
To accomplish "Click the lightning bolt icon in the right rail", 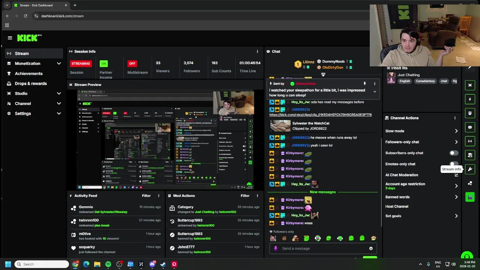I will point(470,99).
